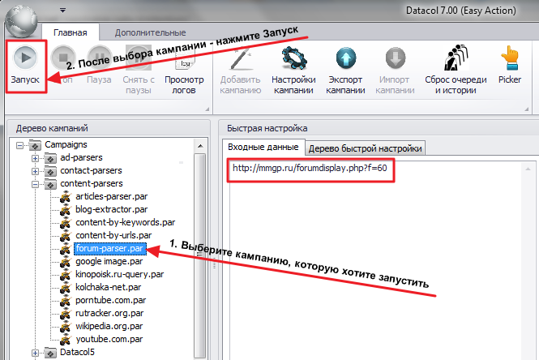Click the campaign tree scroll-up arrow
The width and height of the screenshot is (539, 360).
(x=200, y=146)
